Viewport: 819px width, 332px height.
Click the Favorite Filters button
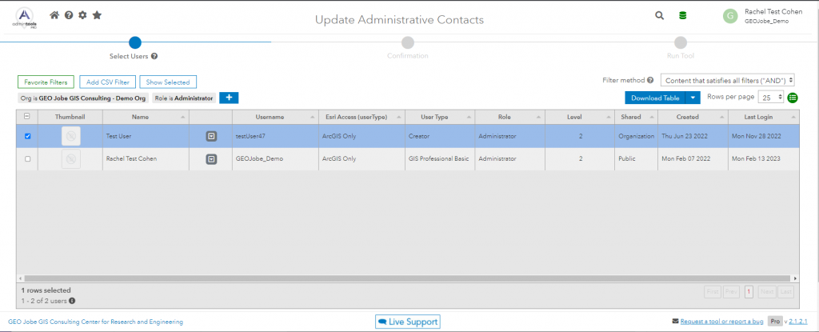click(46, 82)
